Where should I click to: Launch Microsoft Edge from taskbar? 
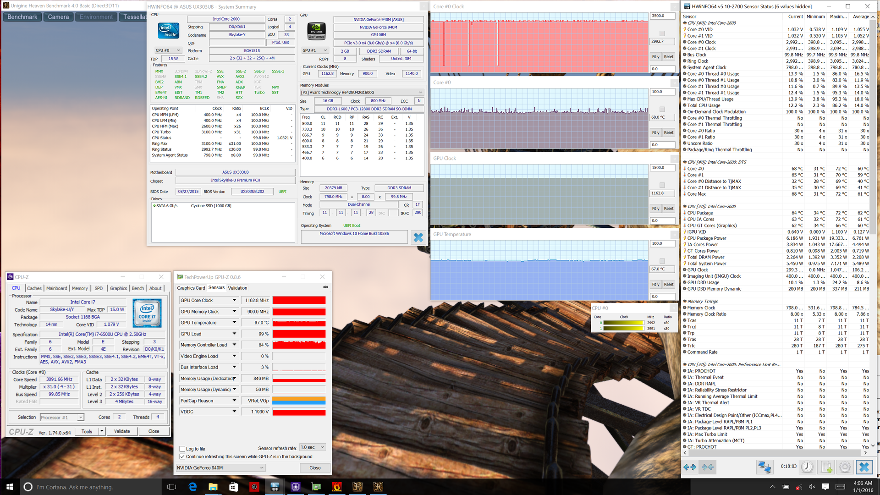(x=192, y=486)
